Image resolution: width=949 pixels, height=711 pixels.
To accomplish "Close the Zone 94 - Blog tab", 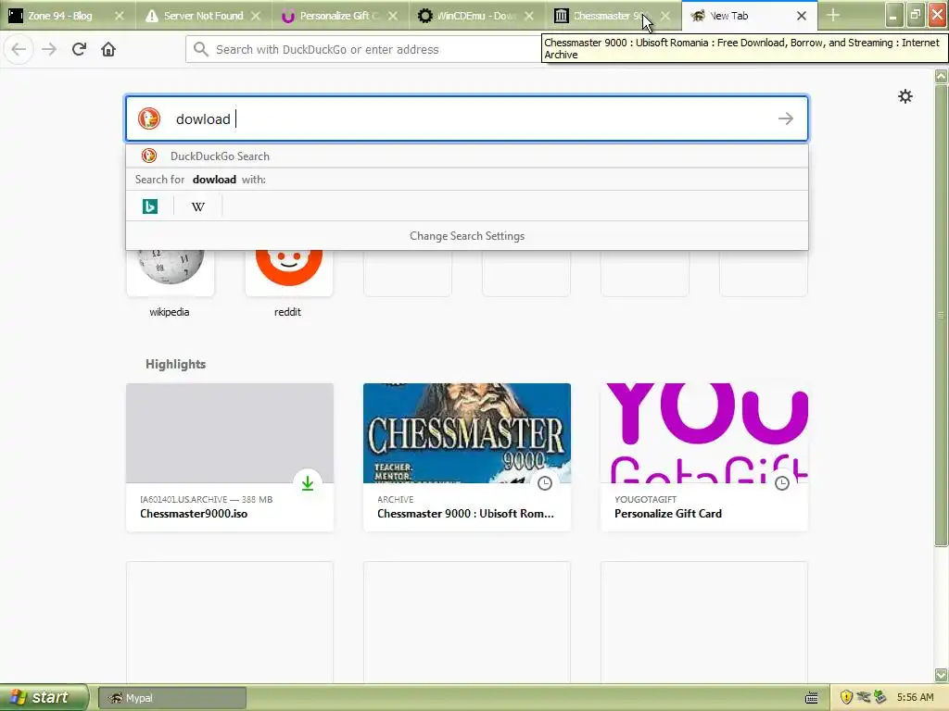I will pos(120,16).
